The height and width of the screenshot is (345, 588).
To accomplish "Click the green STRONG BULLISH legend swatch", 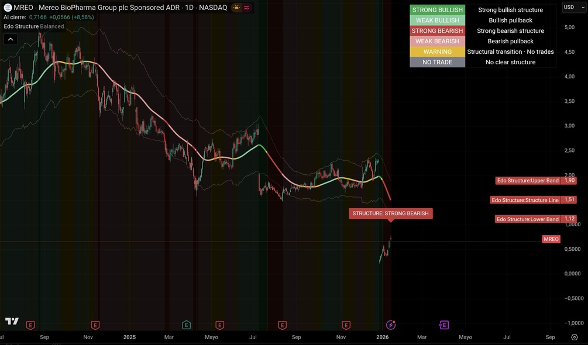I will click(437, 10).
